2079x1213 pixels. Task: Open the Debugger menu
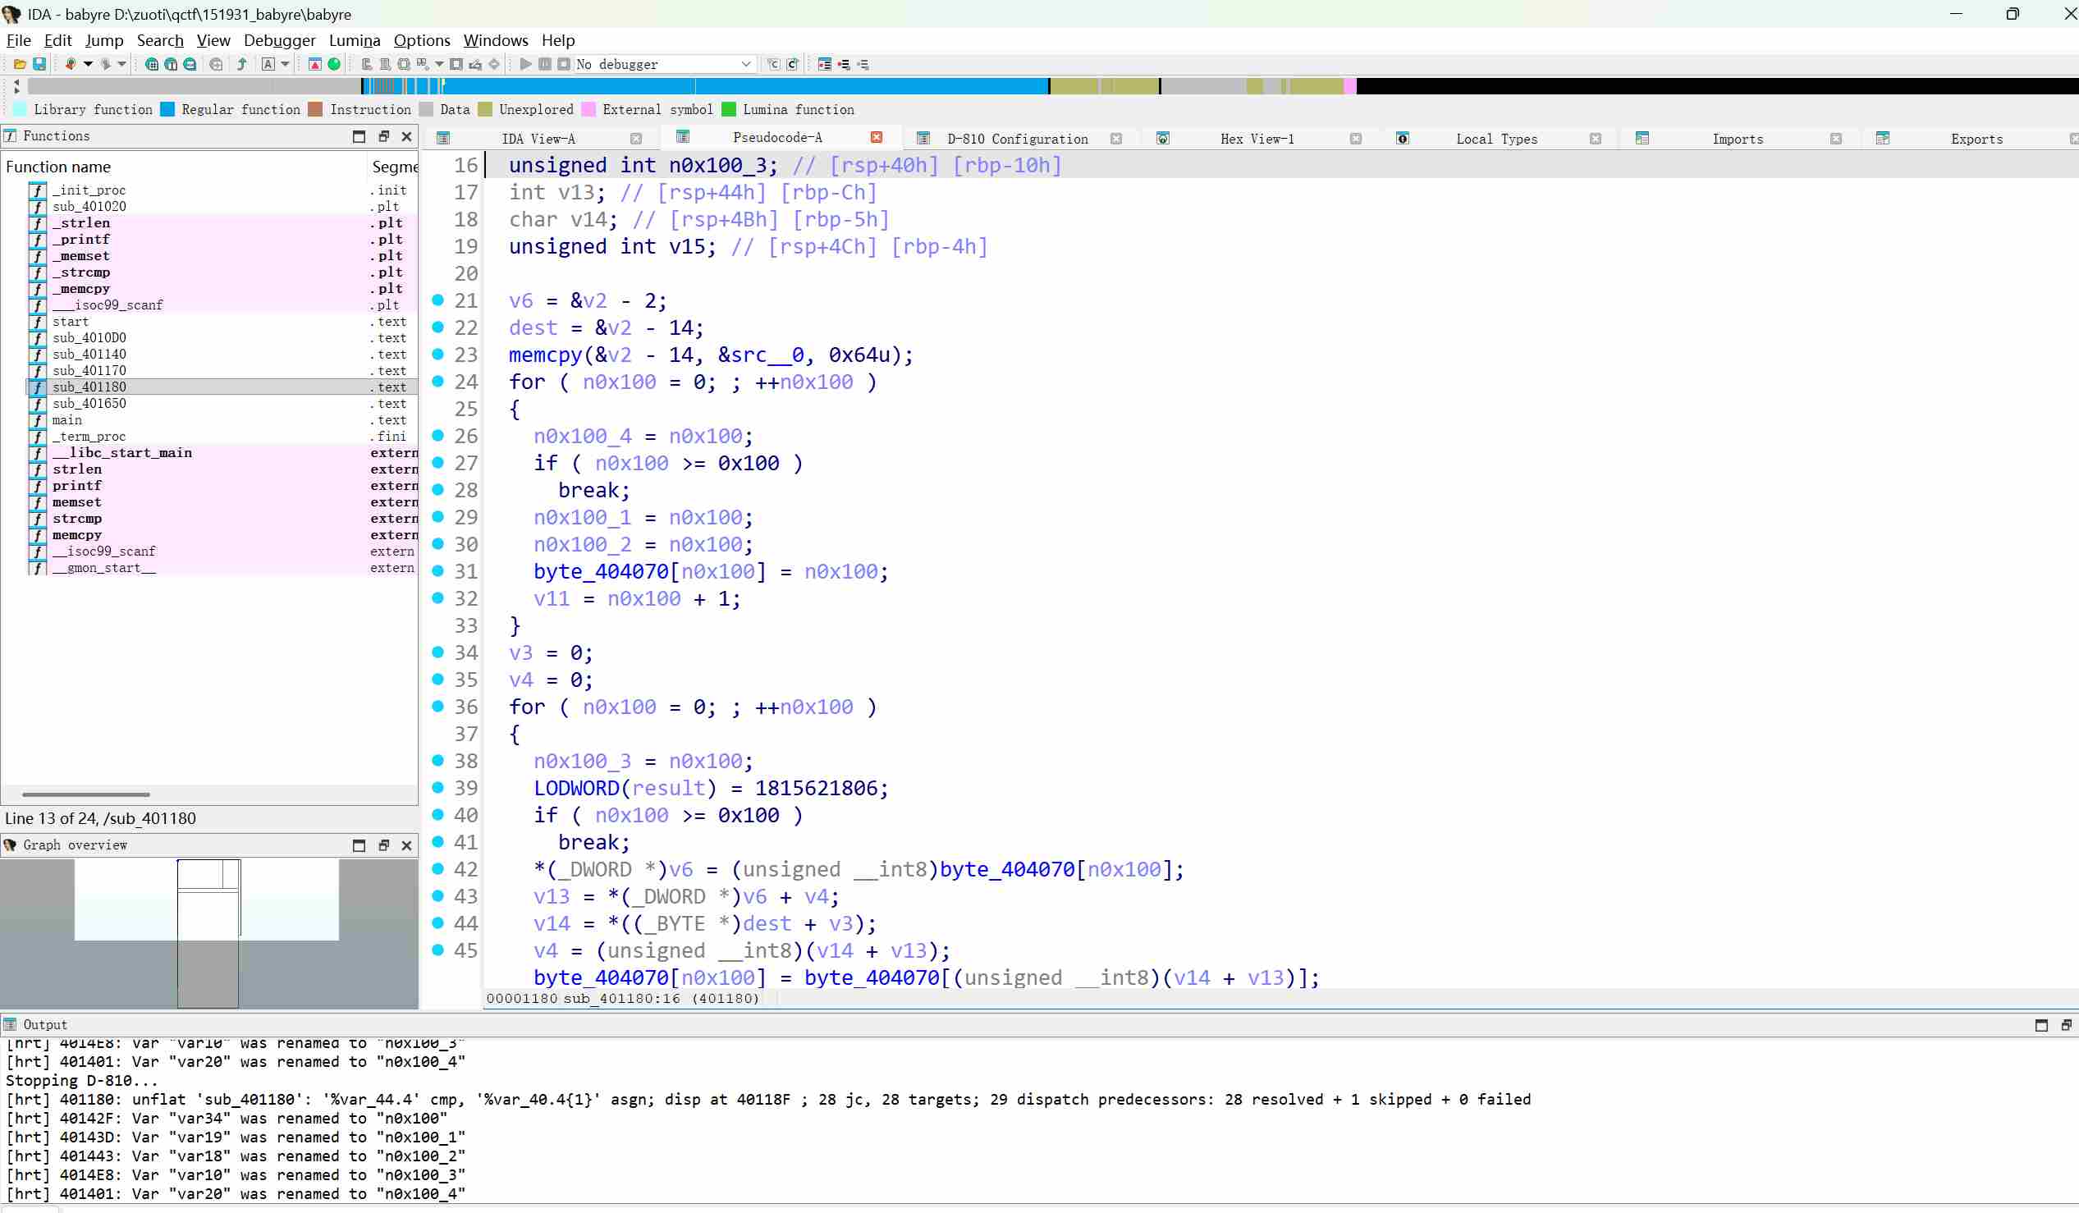(279, 40)
